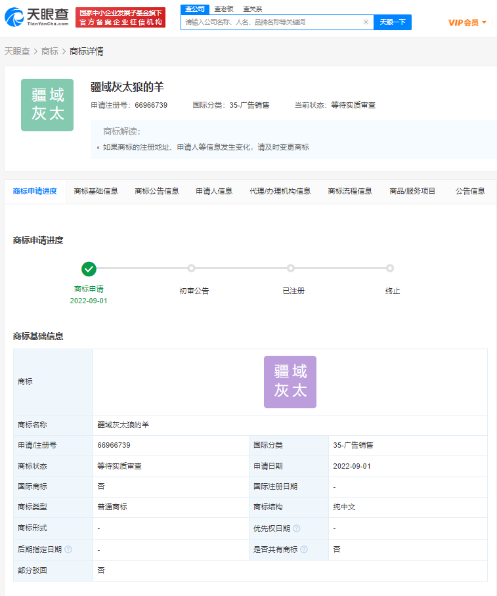
Task: Open the 商标基础信息 tab
Action: [96, 191]
